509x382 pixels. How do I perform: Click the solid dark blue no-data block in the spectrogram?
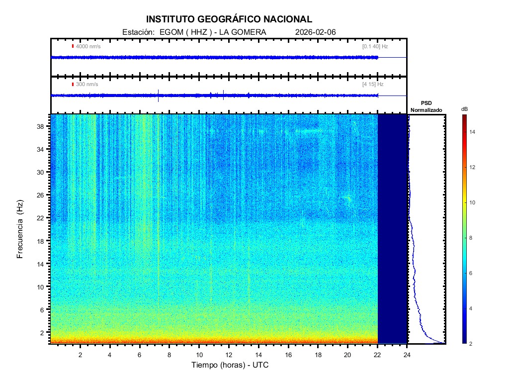tap(393, 229)
